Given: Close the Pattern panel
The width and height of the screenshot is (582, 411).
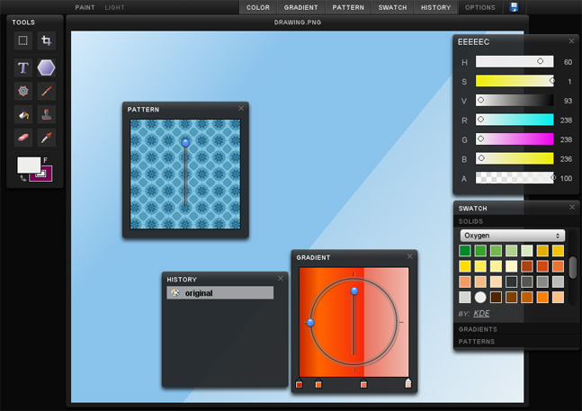Looking at the screenshot, I should pos(241,108).
